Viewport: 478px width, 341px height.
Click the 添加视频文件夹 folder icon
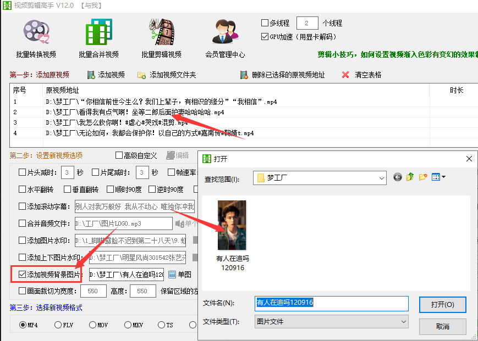pyautogui.click(x=141, y=75)
